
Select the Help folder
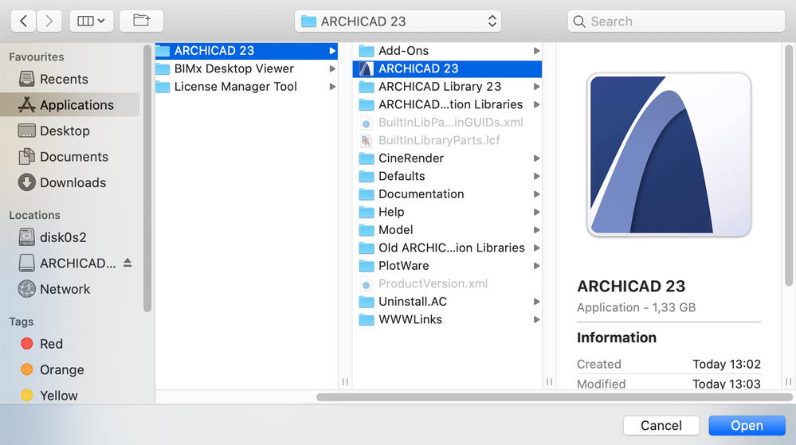447,212
